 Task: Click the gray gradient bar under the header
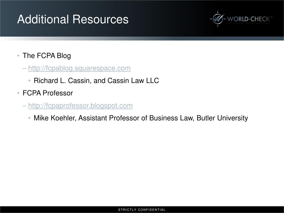pos(142,38)
